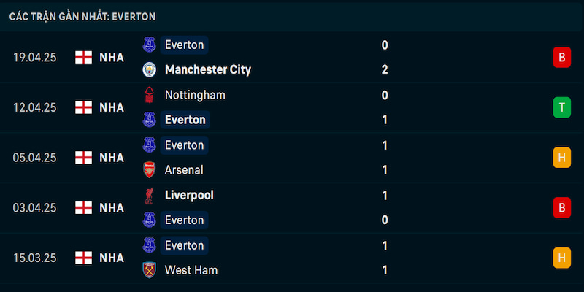Click the Manchester City club crest
584x292 pixels.
point(149,69)
